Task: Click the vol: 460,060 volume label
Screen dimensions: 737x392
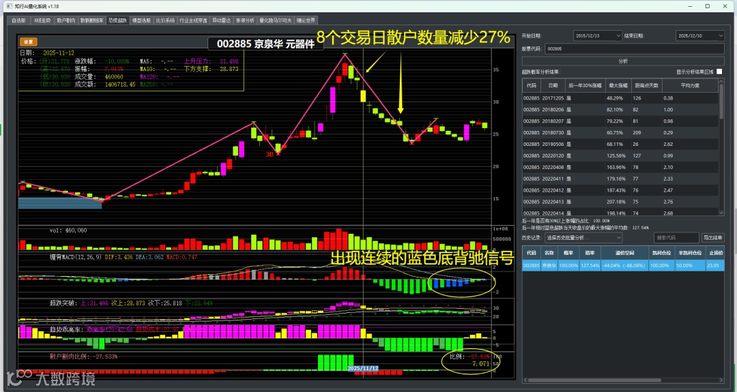Action: [68, 230]
